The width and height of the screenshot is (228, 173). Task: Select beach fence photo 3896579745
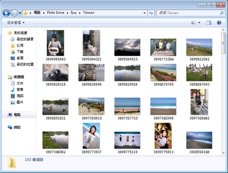coord(163,72)
